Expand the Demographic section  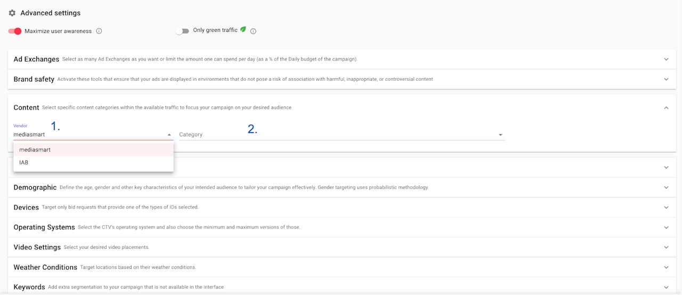[666, 187]
